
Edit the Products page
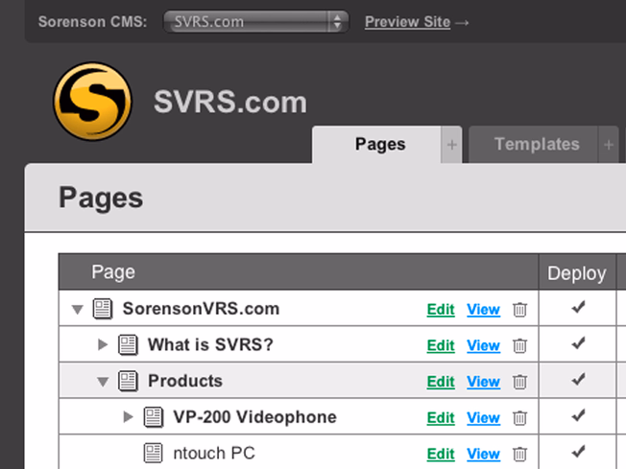point(441,382)
